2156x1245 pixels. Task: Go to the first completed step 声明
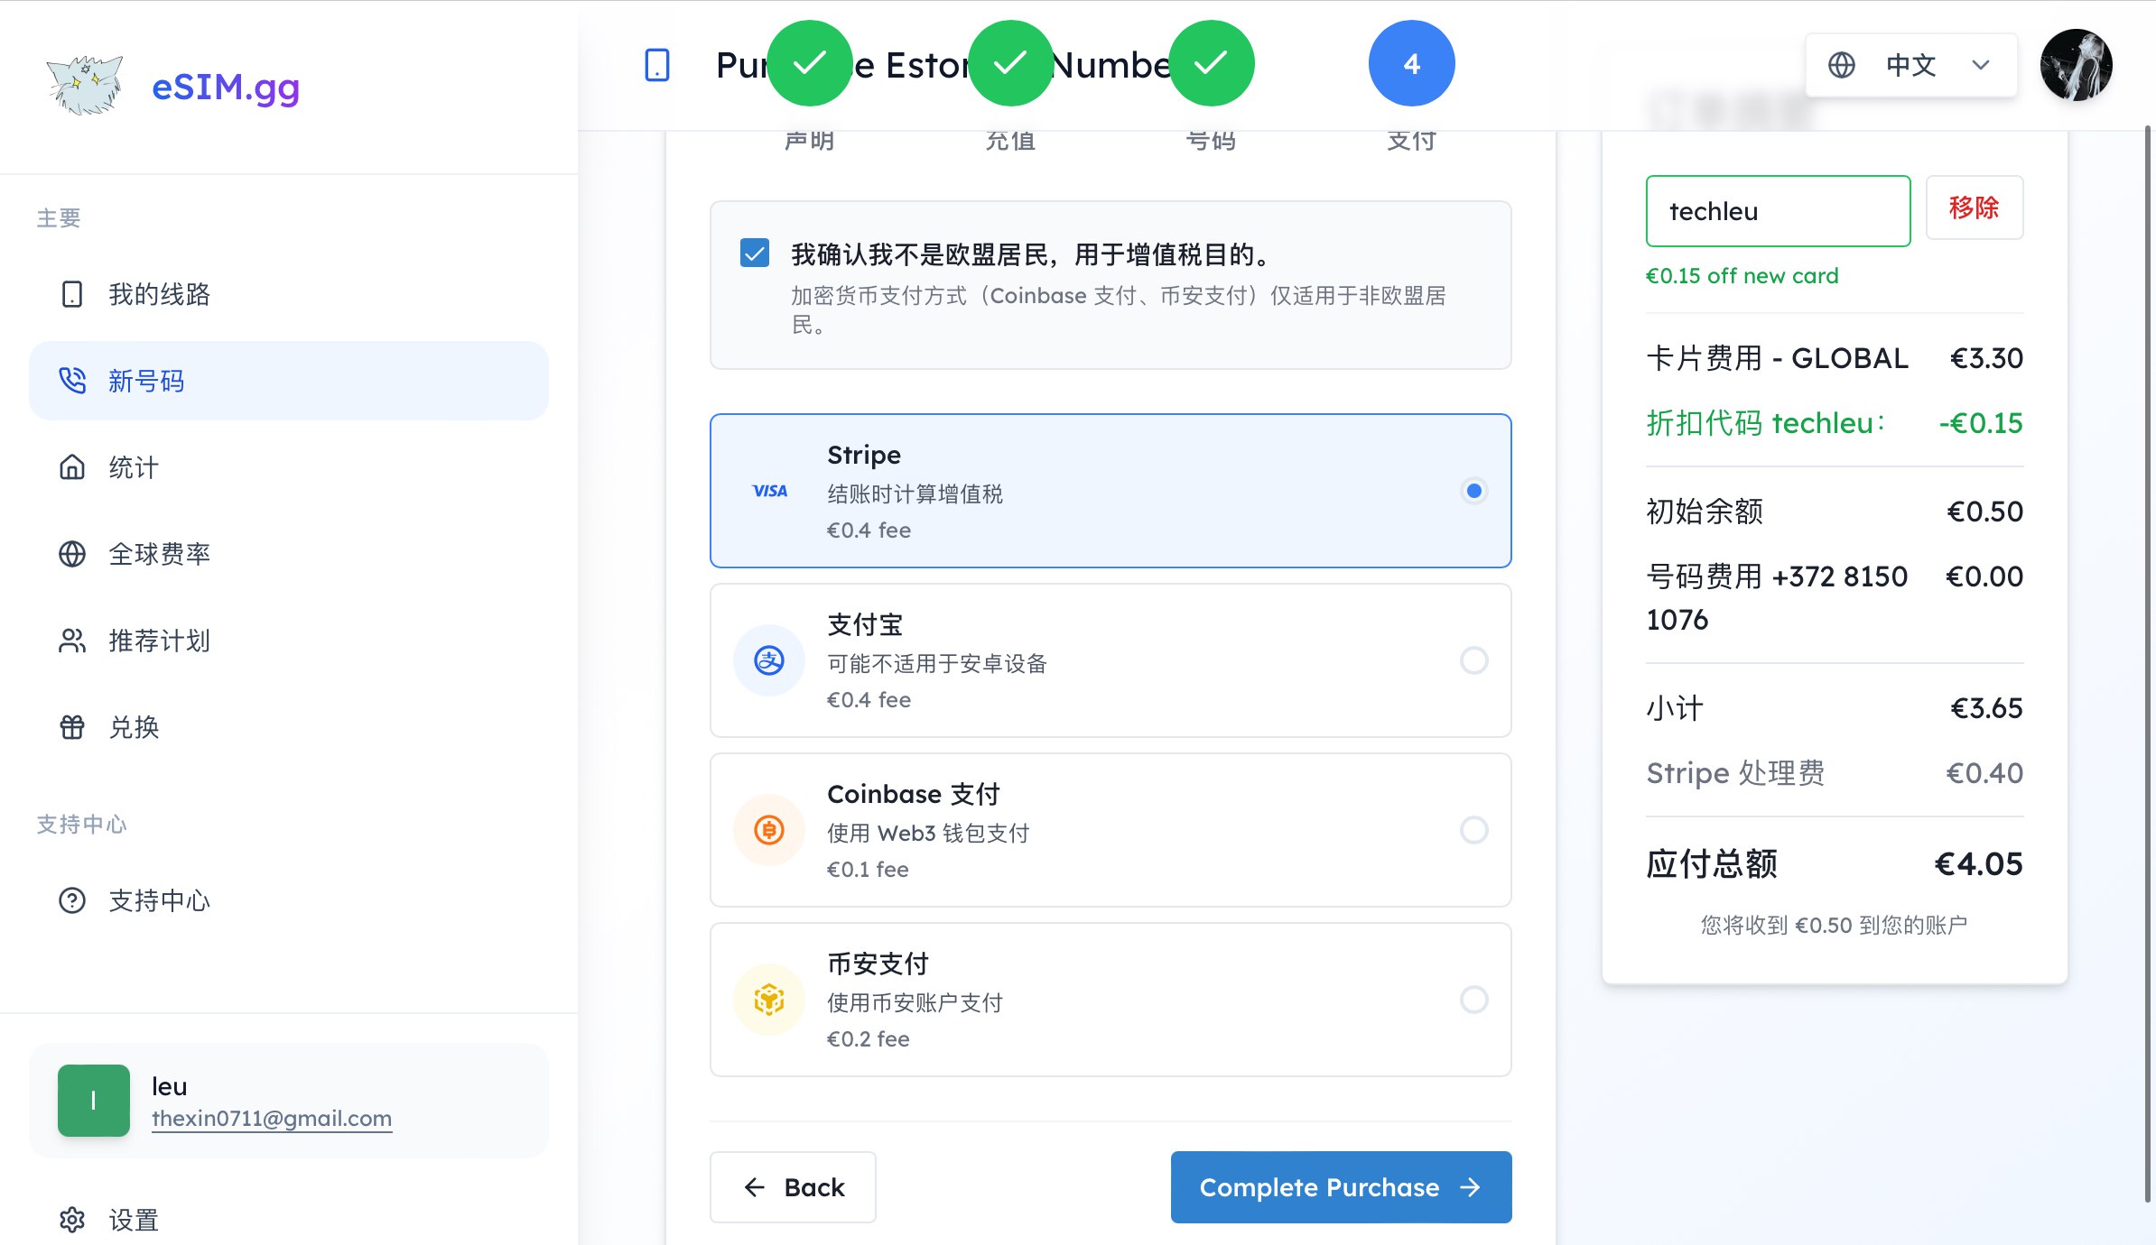click(810, 63)
